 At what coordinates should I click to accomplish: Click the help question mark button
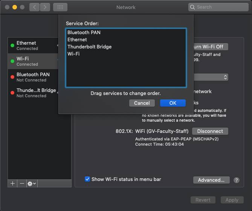(237, 180)
